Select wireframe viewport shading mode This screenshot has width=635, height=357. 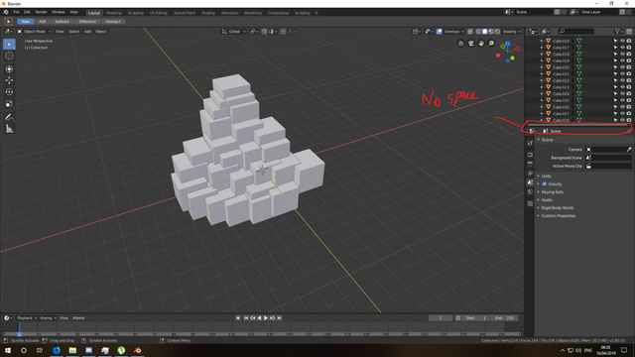[x=478, y=32]
